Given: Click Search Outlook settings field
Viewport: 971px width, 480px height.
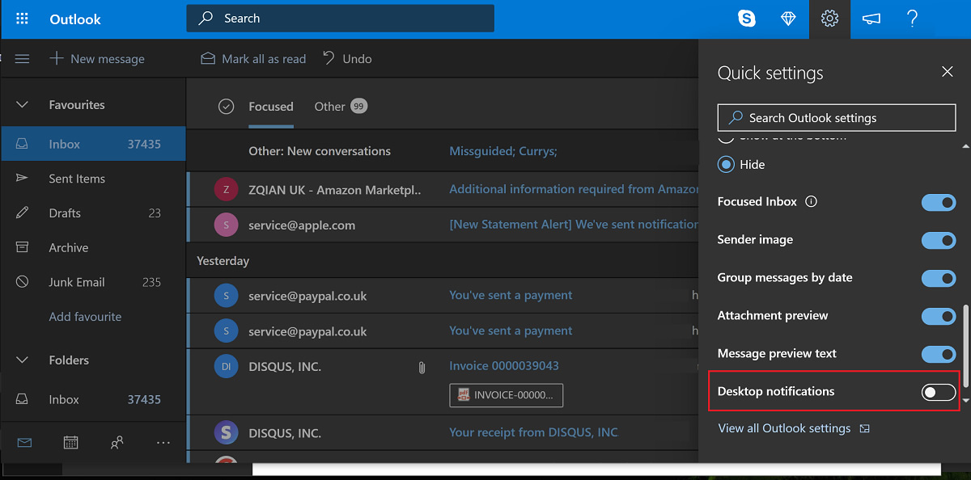Looking at the screenshot, I should 837,118.
